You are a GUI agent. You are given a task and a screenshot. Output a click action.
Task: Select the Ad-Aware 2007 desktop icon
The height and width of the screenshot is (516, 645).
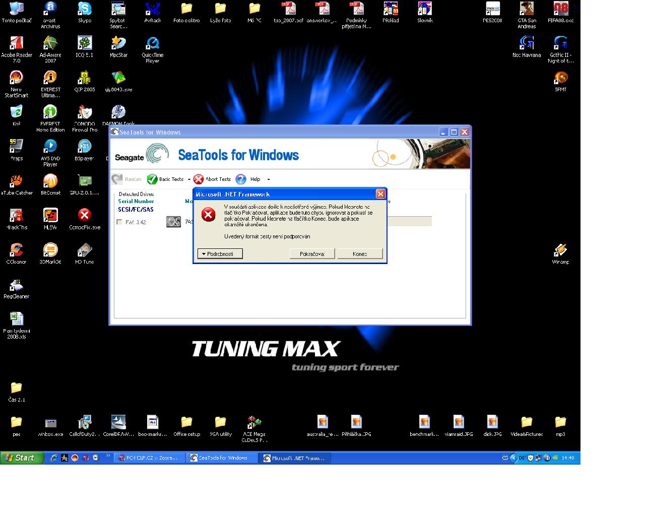point(50,49)
